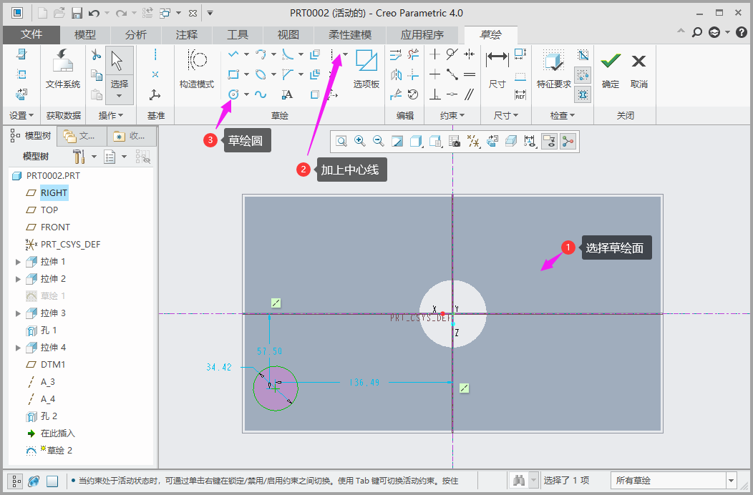Select the sketch text tool
This screenshot has width=753, height=495.
(287, 94)
